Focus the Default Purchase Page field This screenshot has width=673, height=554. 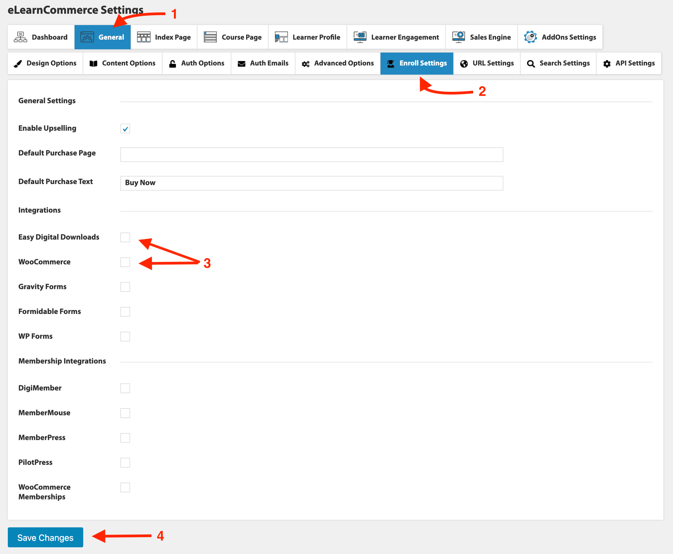[x=312, y=155]
